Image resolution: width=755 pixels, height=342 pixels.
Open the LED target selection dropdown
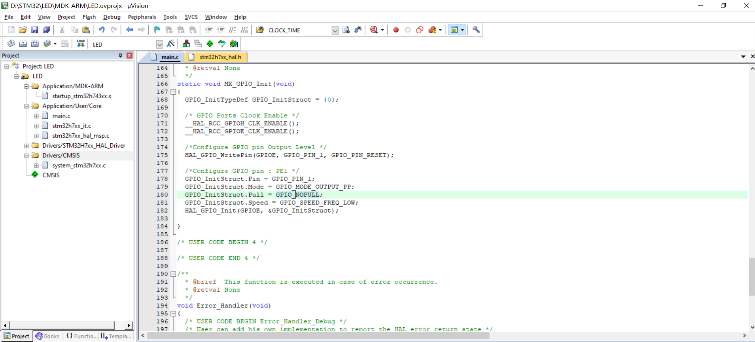[159, 44]
